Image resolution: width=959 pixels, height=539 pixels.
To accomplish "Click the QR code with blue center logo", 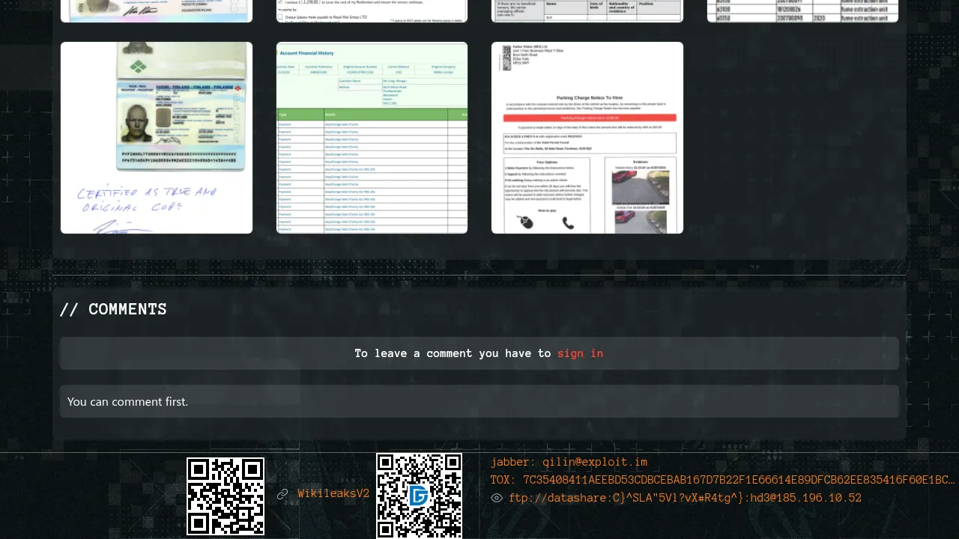I will point(419,496).
